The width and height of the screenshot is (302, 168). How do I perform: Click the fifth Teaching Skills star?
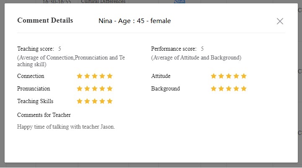pos(110,101)
